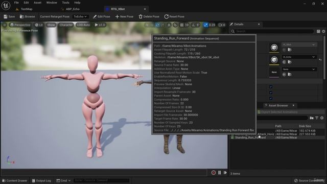Viewport: 327px width, 184px height.
Task: Click Save in the toolbar
Action: [x=9, y=16]
